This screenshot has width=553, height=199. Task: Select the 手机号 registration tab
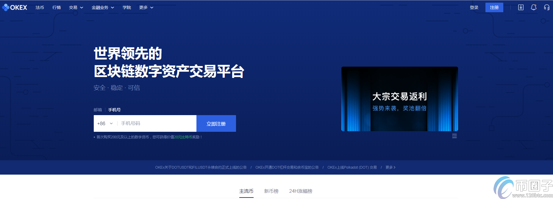point(114,110)
